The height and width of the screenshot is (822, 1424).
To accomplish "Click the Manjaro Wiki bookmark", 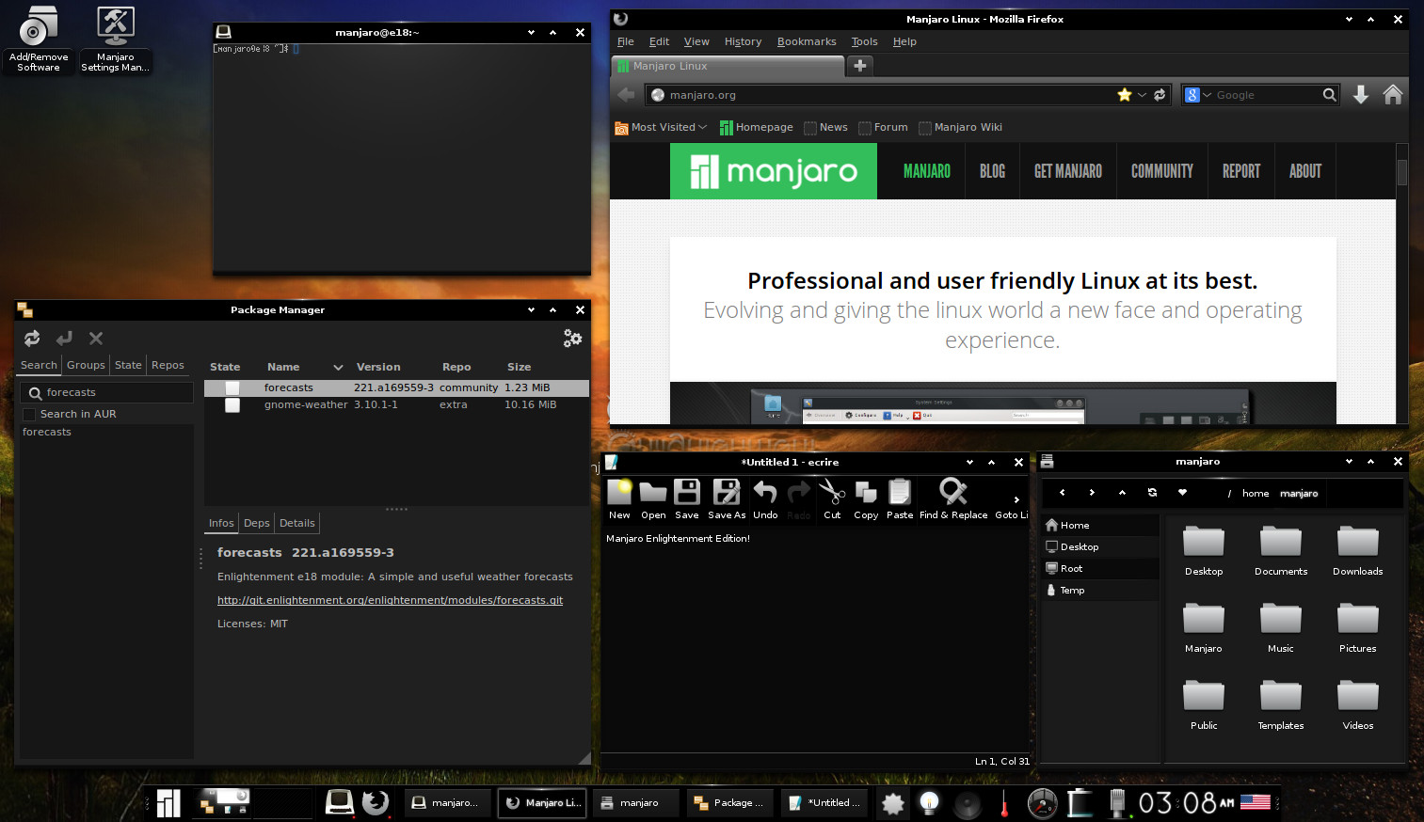I will [x=960, y=127].
